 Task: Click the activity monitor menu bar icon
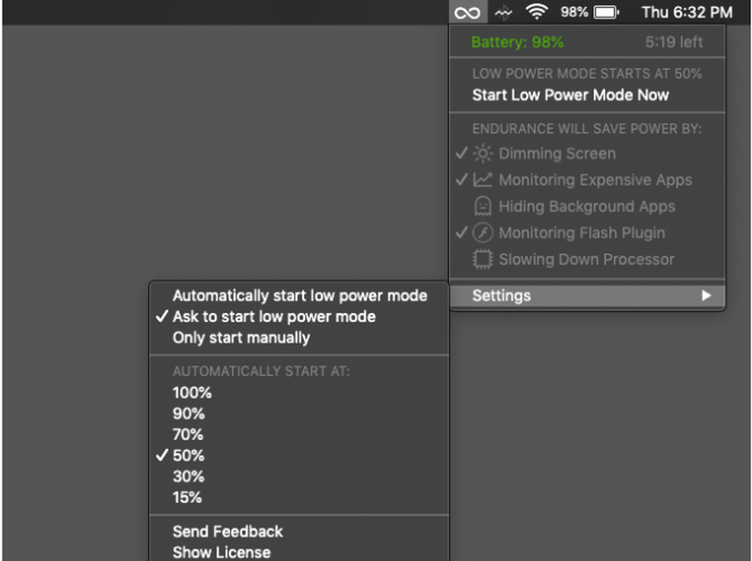click(503, 13)
